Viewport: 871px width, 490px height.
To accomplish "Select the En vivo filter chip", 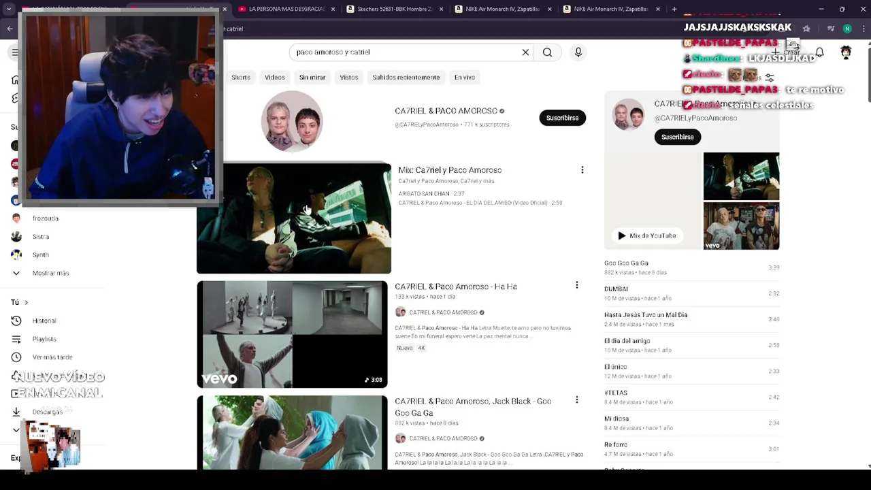I will click(x=465, y=78).
